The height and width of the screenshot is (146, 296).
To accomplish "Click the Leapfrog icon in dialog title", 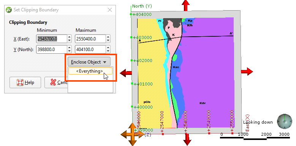I will pos(9,10).
